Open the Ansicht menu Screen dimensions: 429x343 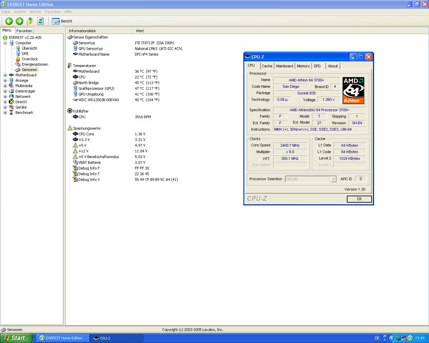pos(20,12)
